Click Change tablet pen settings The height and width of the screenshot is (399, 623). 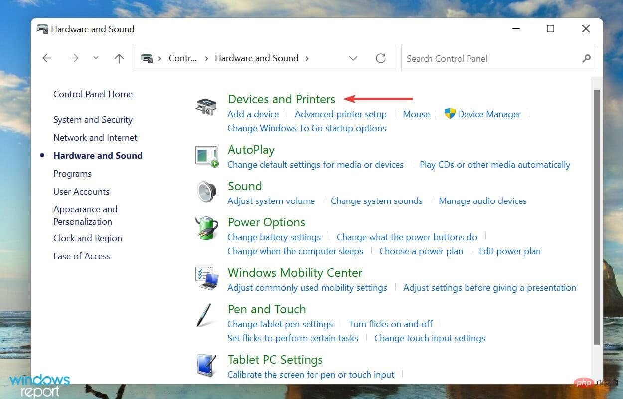pyautogui.click(x=280, y=324)
